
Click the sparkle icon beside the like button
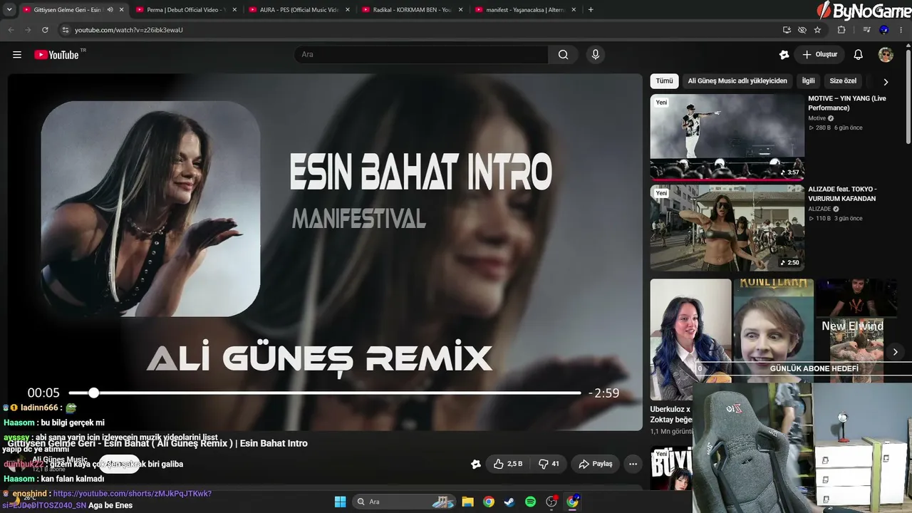(476, 464)
